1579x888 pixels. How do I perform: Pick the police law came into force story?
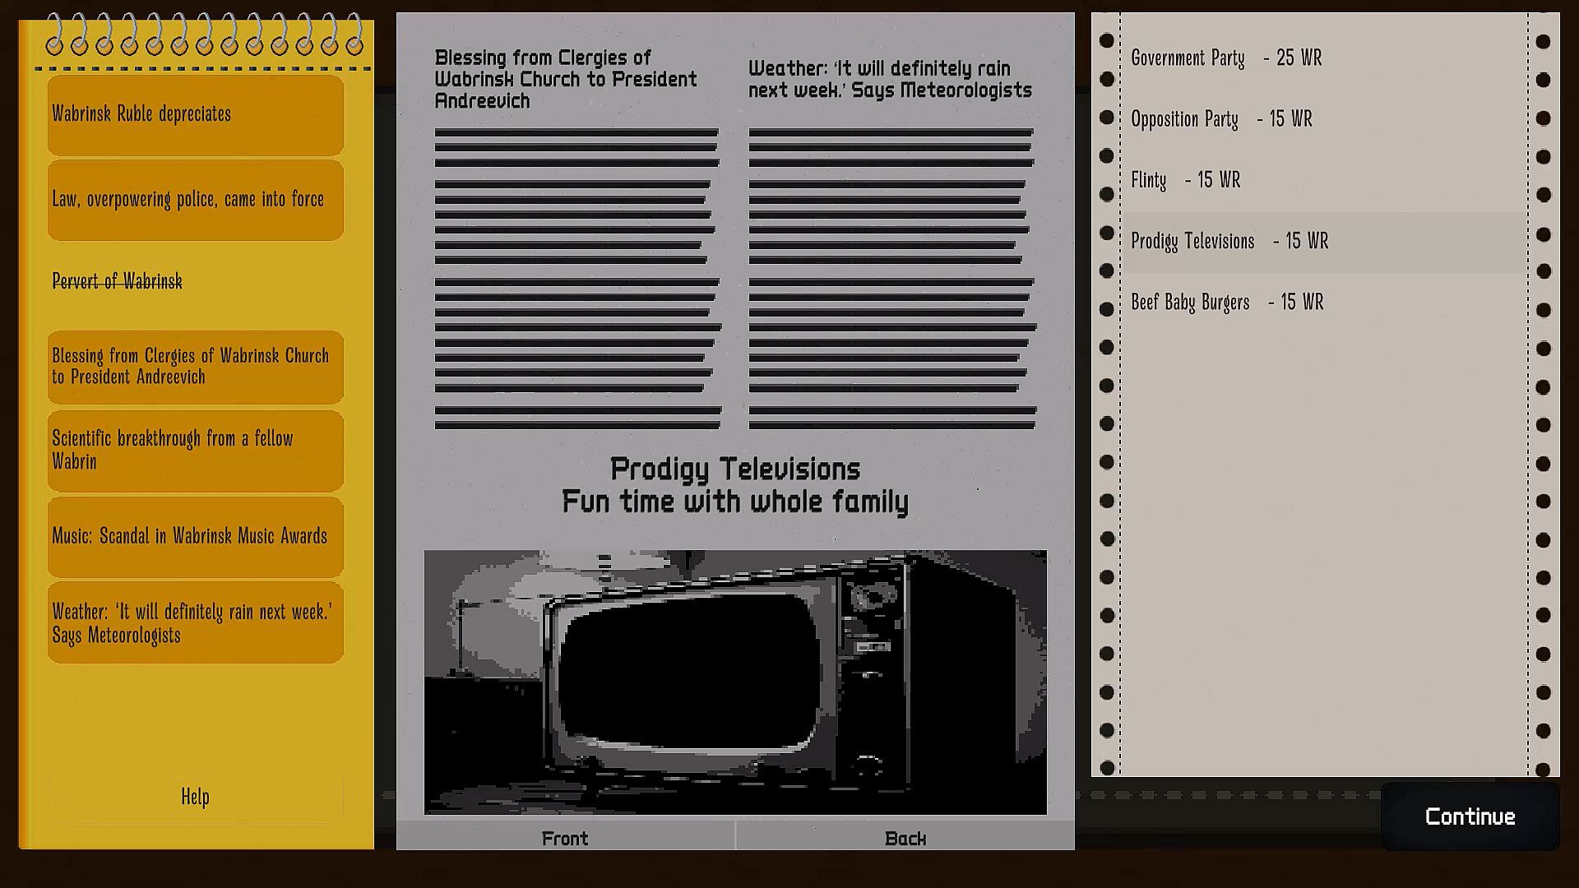(195, 200)
